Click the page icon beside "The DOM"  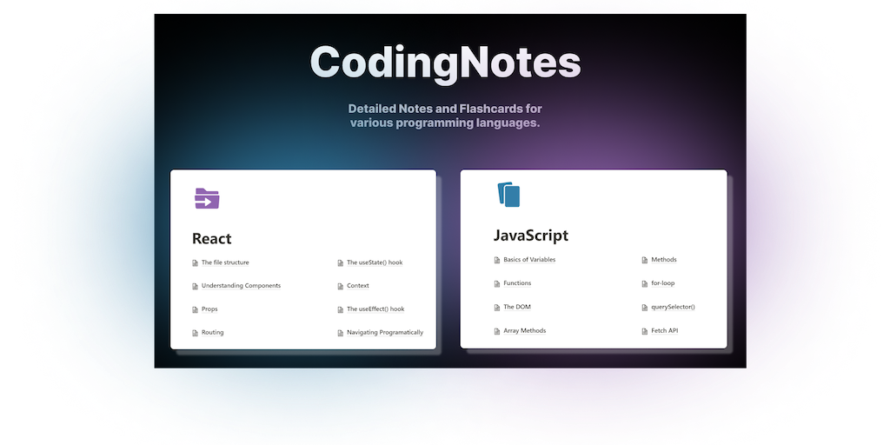[x=497, y=307]
